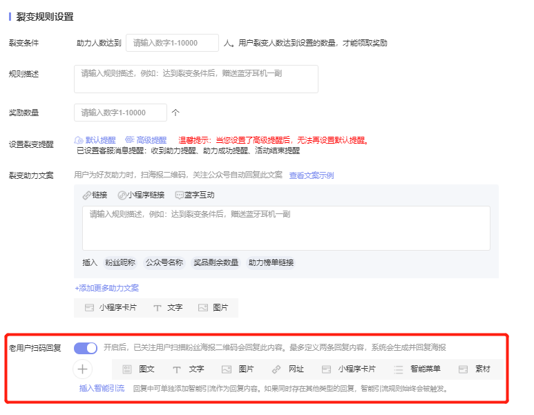The height and width of the screenshot is (415, 534).
Task: Click the red 温馨提示 warning text
Action: click(274, 140)
